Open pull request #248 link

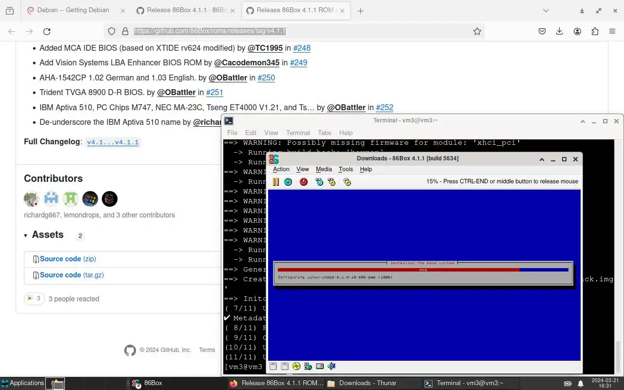[x=302, y=48]
